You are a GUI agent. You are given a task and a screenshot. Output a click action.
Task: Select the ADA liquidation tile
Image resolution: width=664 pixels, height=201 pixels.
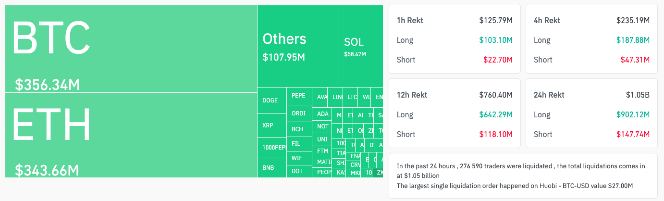[x=323, y=114]
